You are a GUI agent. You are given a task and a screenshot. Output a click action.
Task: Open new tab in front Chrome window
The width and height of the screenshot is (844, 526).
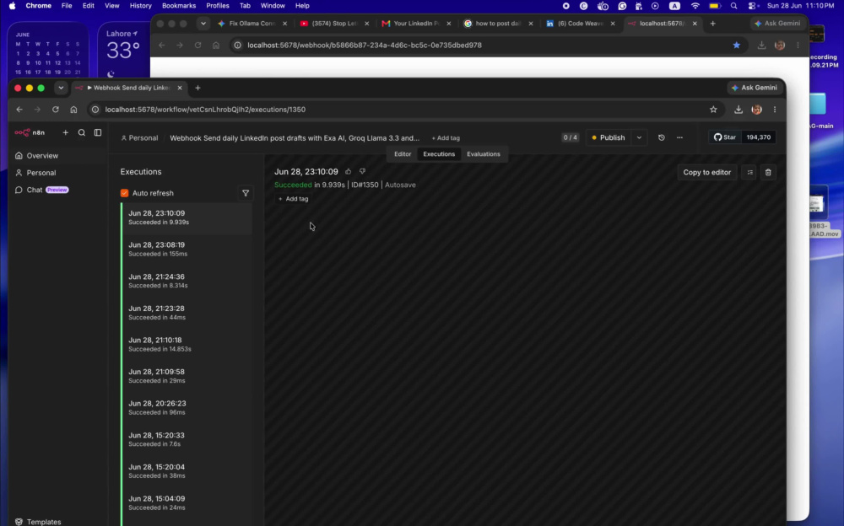click(x=197, y=88)
